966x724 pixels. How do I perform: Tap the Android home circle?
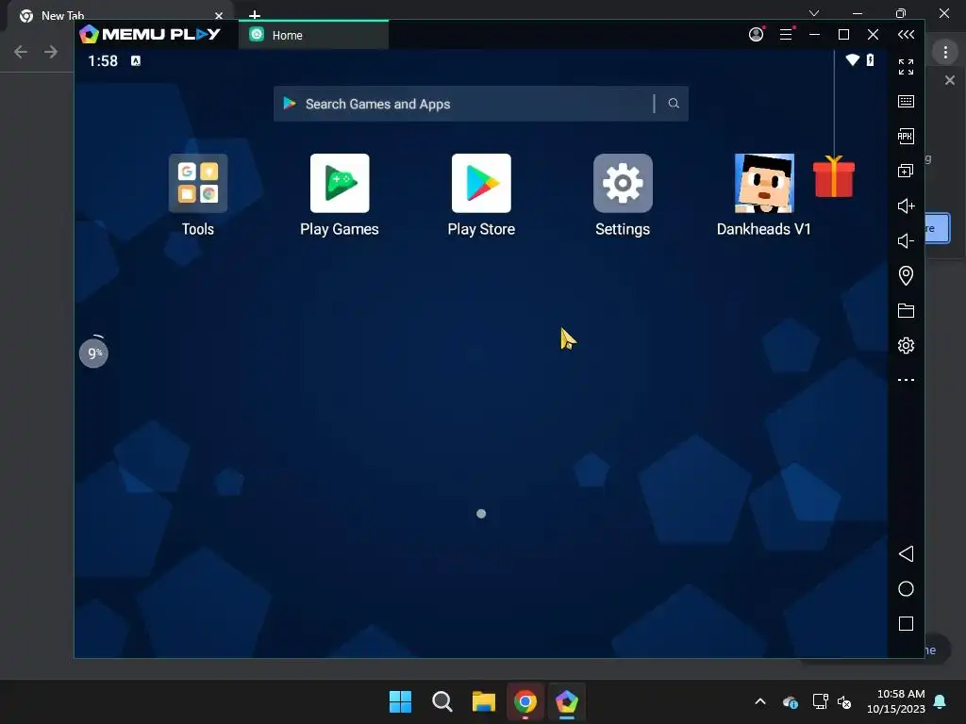(906, 588)
